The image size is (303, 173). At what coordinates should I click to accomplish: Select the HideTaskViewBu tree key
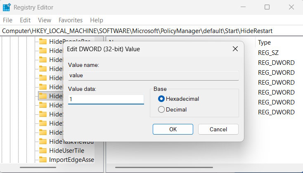(x=71, y=142)
